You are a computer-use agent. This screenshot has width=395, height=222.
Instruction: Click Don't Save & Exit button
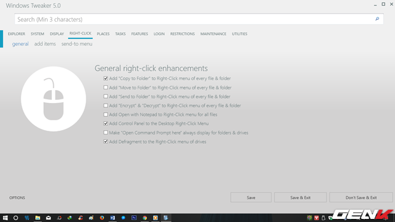(361, 197)
